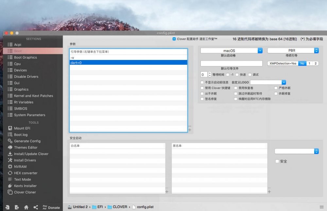The height and width of the screenshot is (211, 327).
Task: Add a whitelist entry with plus button
Action: pos(167,192)
